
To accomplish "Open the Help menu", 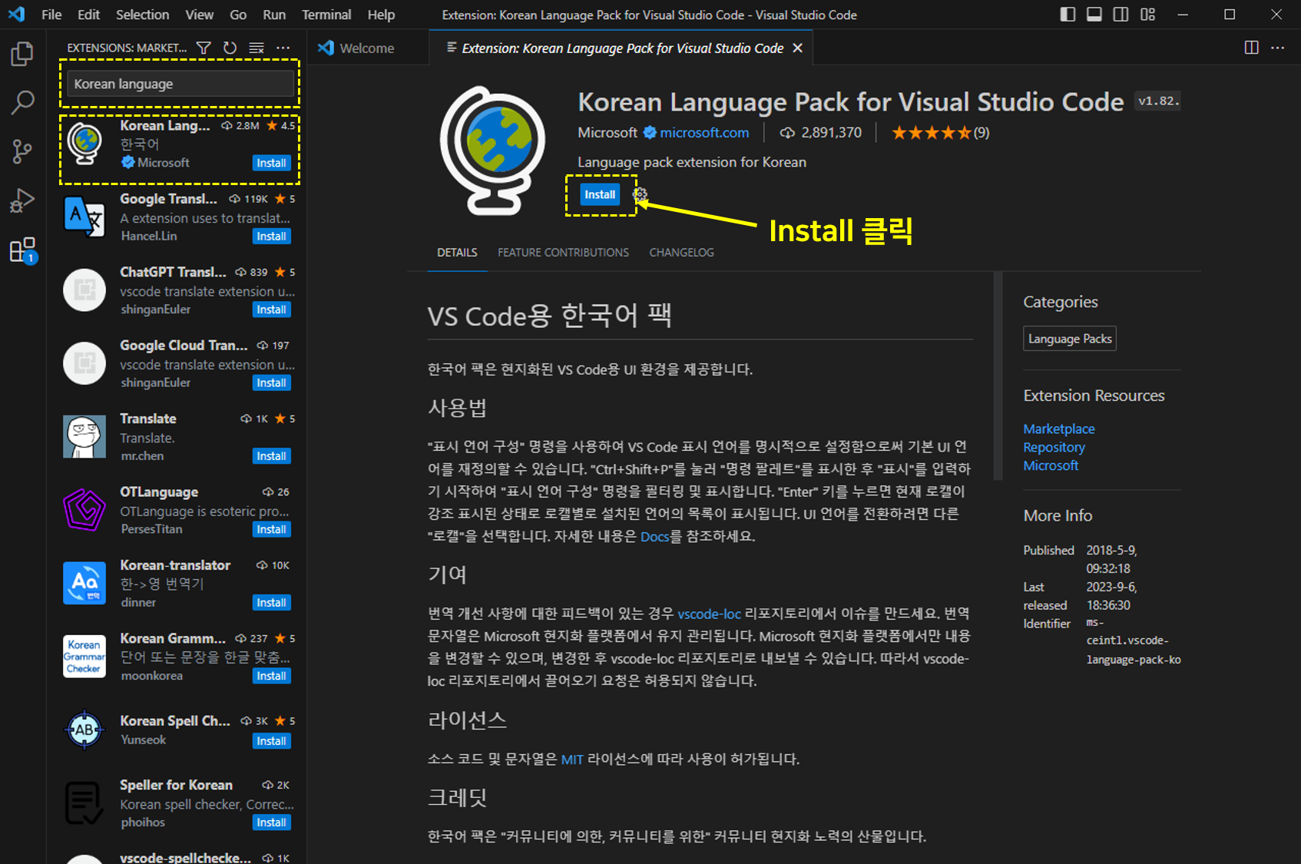I will pos(381,15).
